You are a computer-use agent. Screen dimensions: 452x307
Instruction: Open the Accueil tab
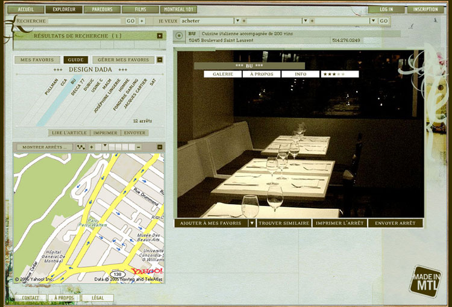tap(26, 10)
